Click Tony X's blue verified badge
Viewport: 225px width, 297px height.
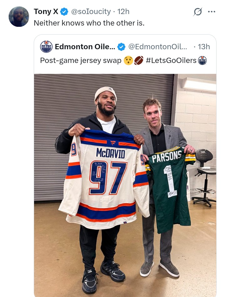point(64,12)
